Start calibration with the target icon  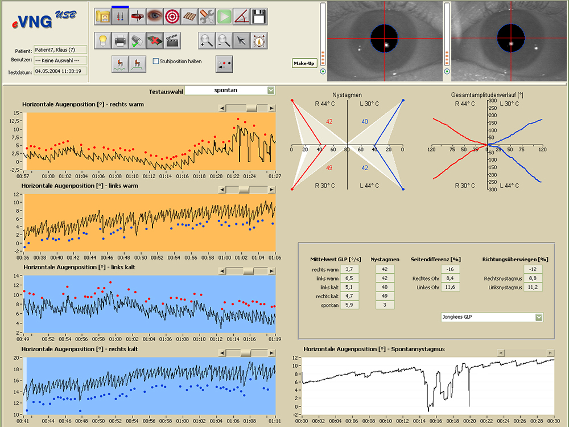pos(171,17)
